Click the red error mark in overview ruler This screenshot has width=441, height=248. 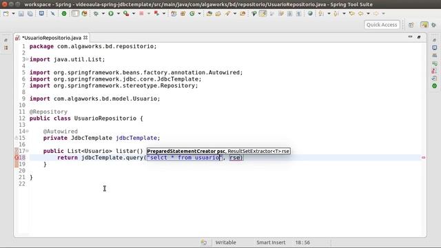tap(424, 158)
